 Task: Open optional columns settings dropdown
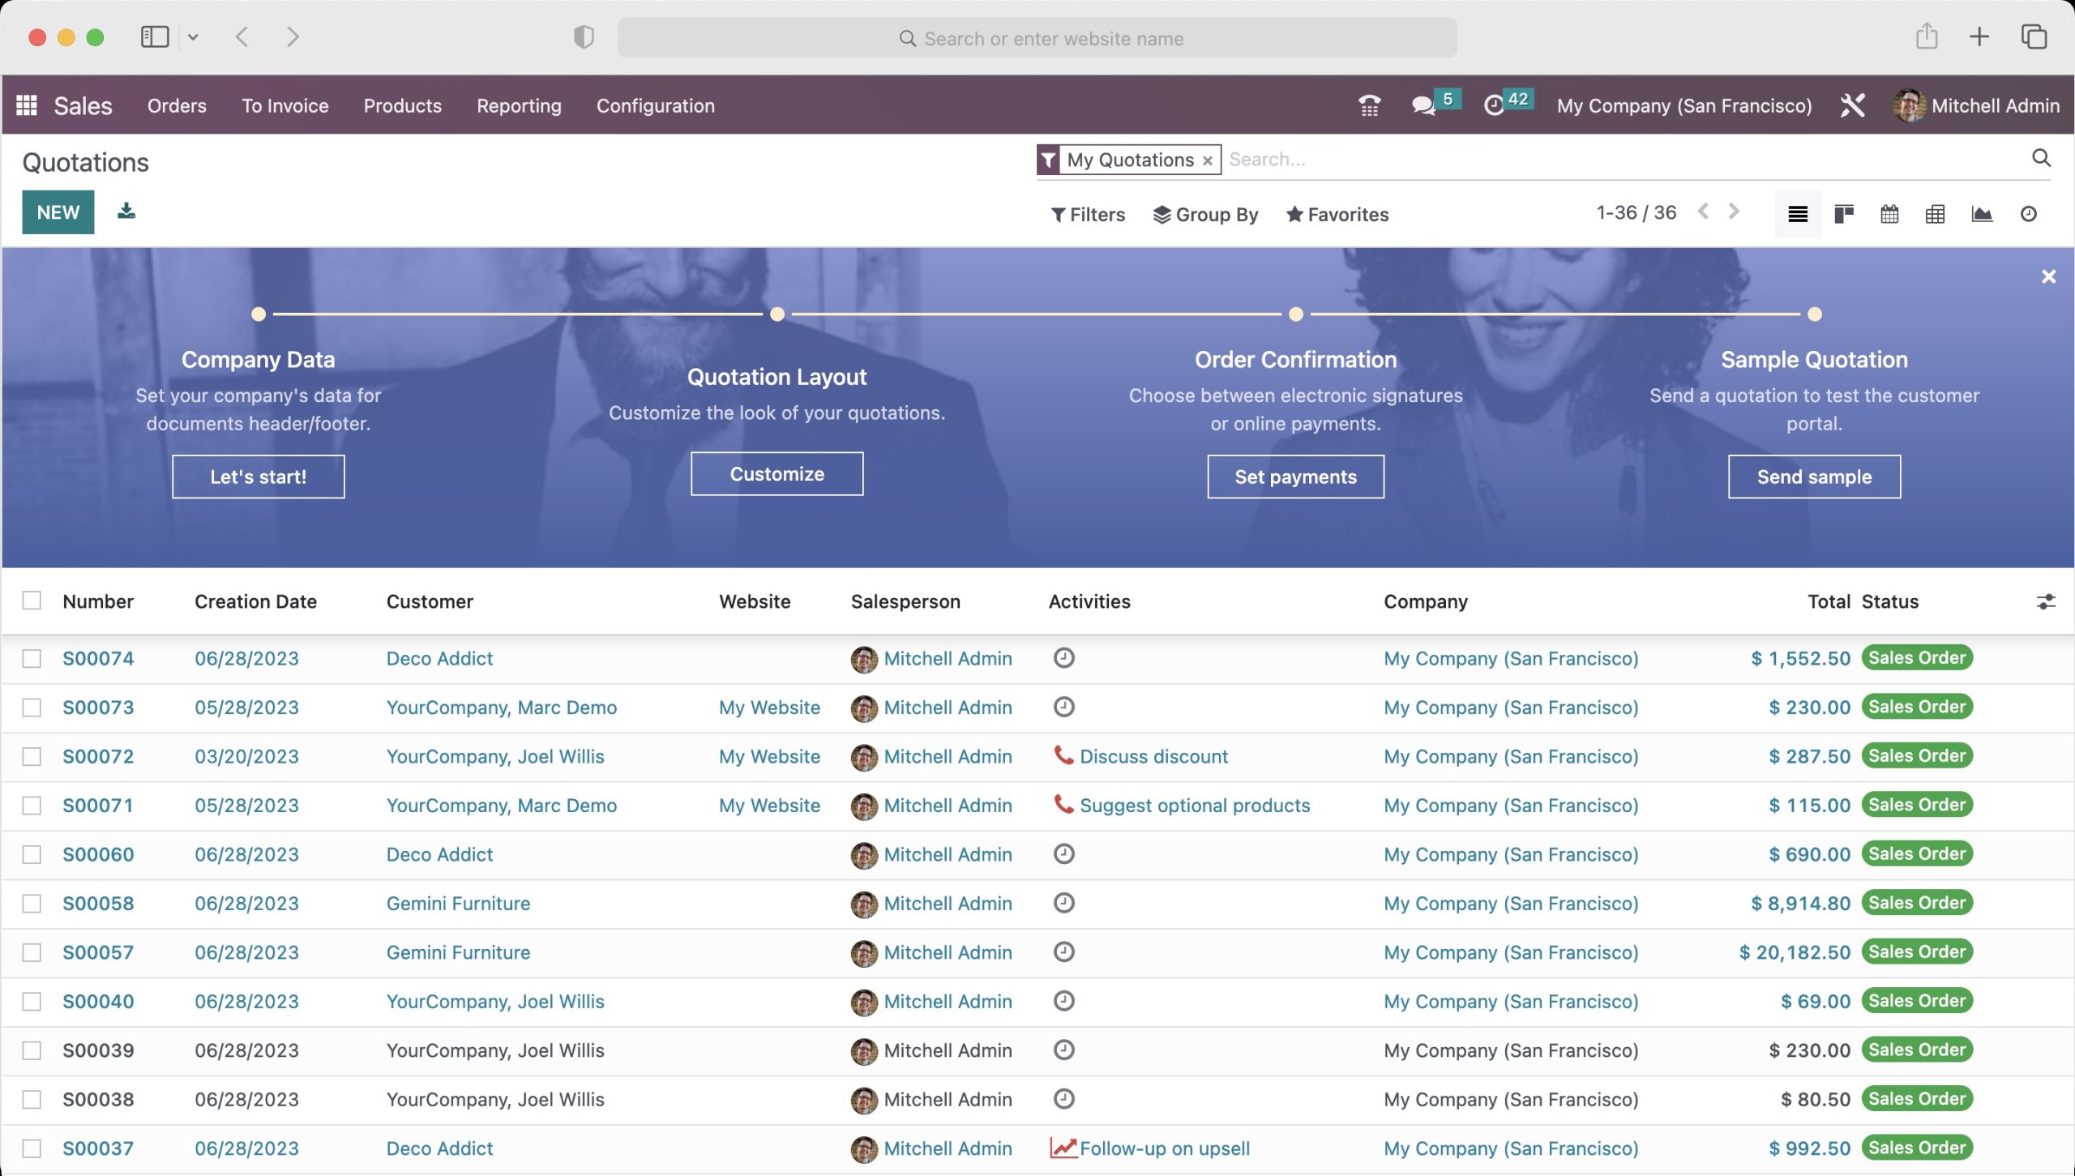pos(2045,601)
